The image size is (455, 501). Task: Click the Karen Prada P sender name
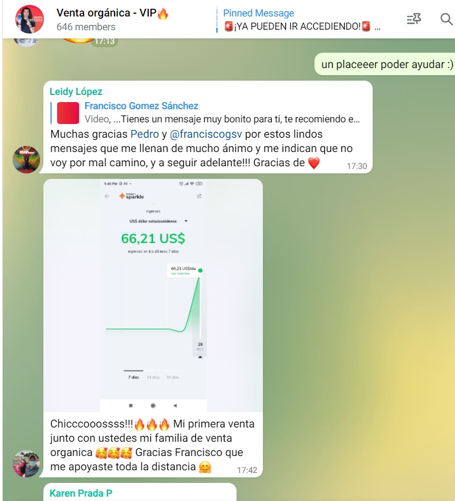[x=81, y=493]
